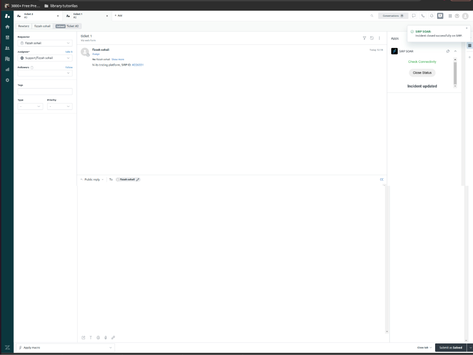Attach a file with paperclip icon
This screenshot has width=473, height=355.
105,337
